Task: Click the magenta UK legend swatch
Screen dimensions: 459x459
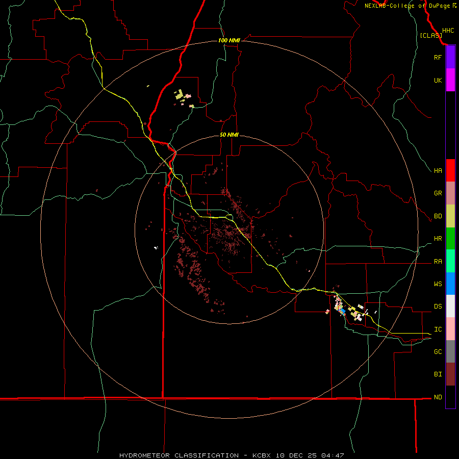Action: (450, 80)
